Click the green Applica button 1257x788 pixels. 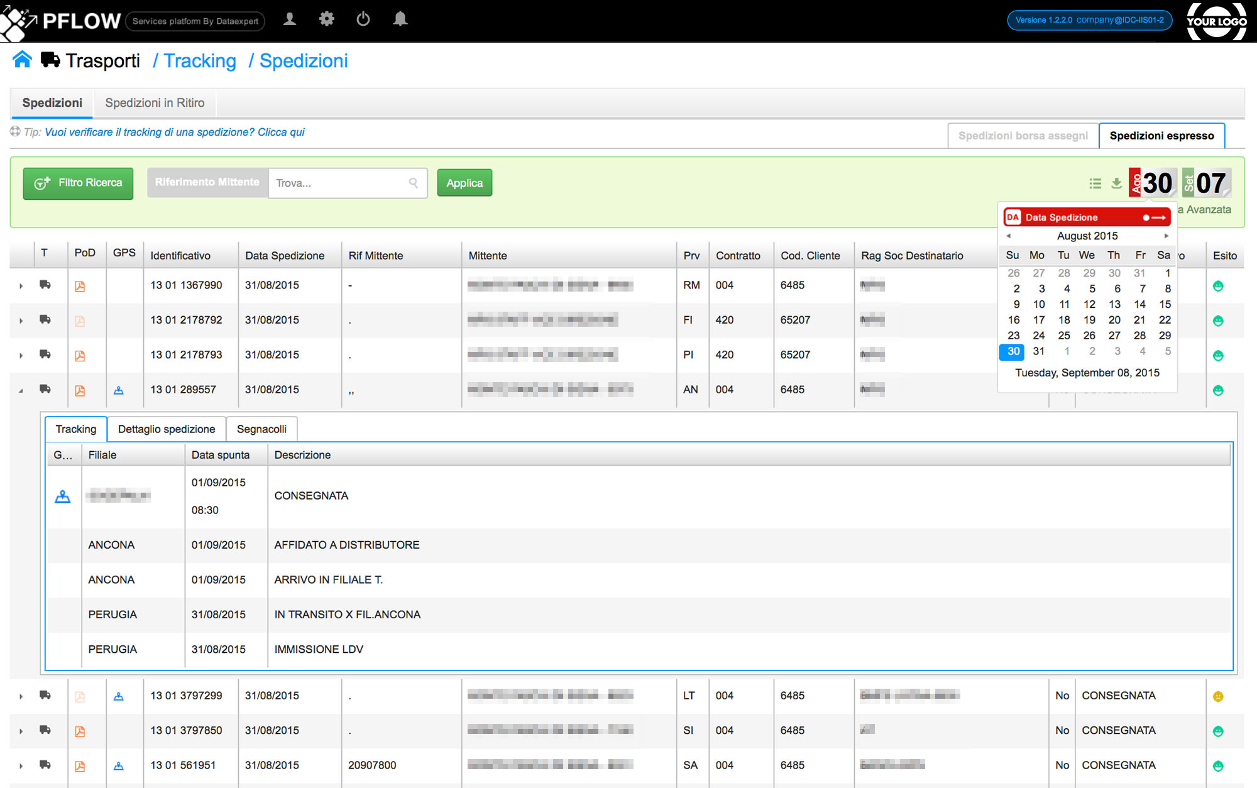464,183
